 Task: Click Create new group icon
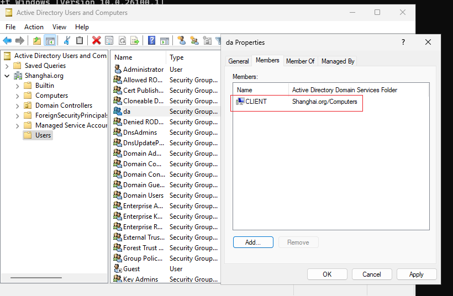[x=194, y=40]
